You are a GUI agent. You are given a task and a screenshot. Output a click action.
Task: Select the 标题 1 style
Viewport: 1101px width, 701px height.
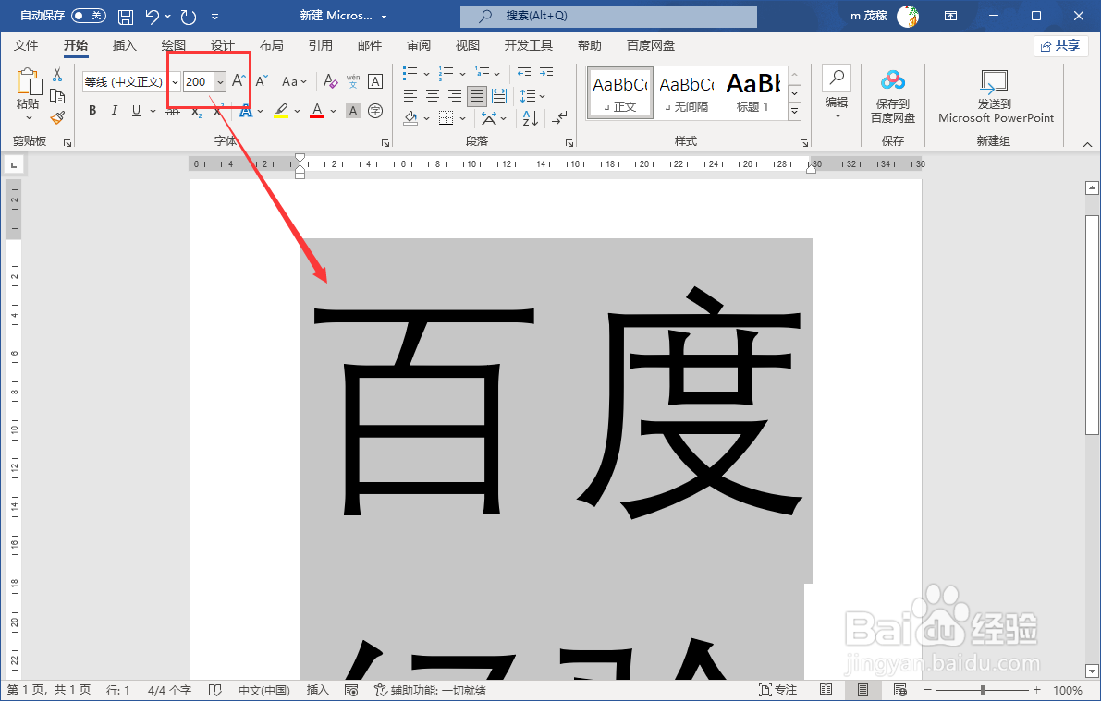point(752,92)
